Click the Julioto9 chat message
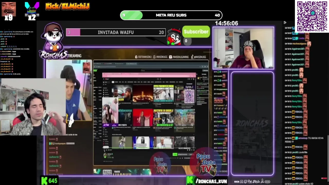Image resolution: width=329 pixels, height=185 pixels. [8, 47]
